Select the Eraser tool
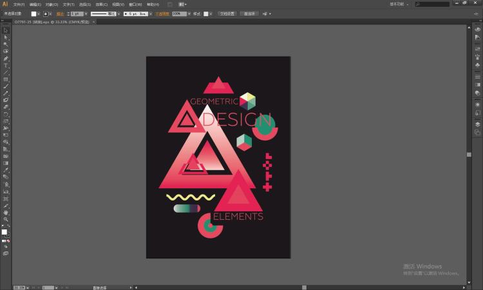The image size is (483, 290). coord(6,107)
